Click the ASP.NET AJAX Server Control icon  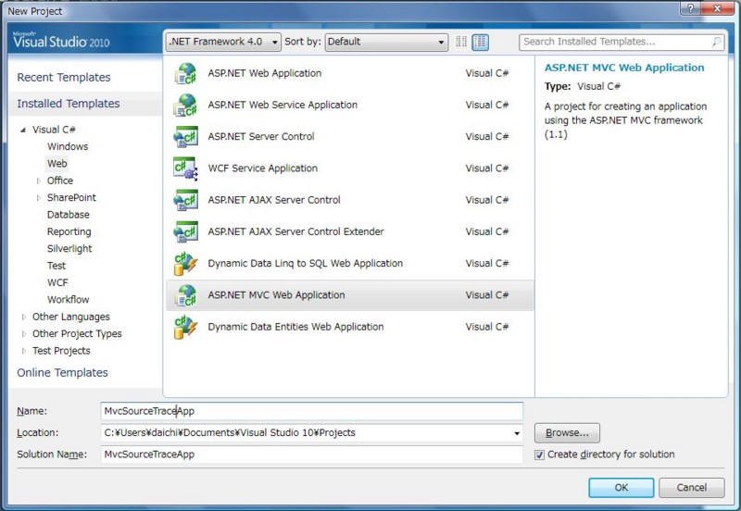[x=186, y=200]
